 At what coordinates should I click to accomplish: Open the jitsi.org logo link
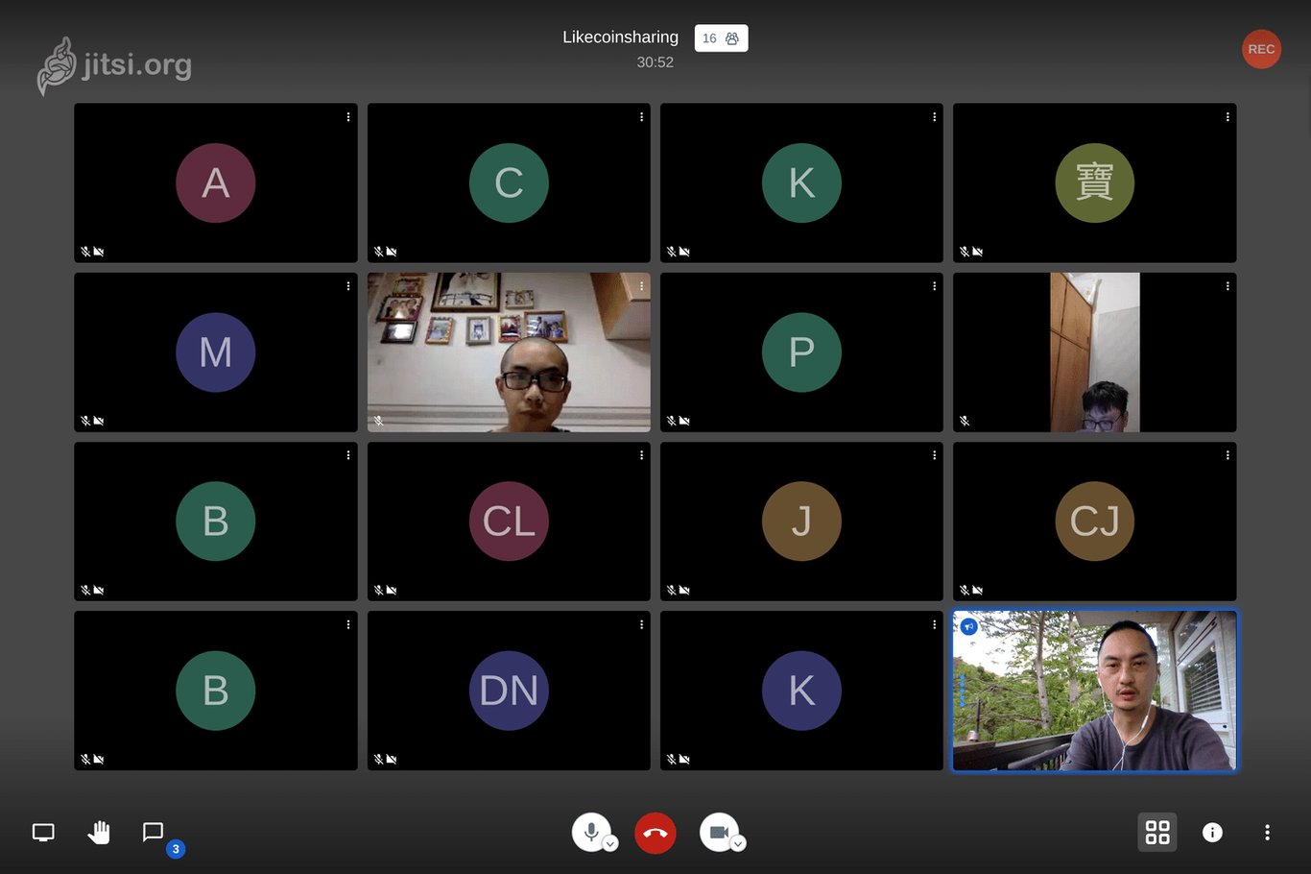coord(114,65)
